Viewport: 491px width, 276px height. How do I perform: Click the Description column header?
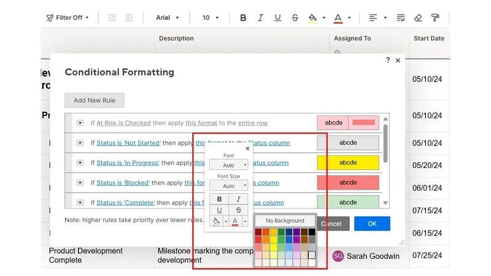point(176,38)
